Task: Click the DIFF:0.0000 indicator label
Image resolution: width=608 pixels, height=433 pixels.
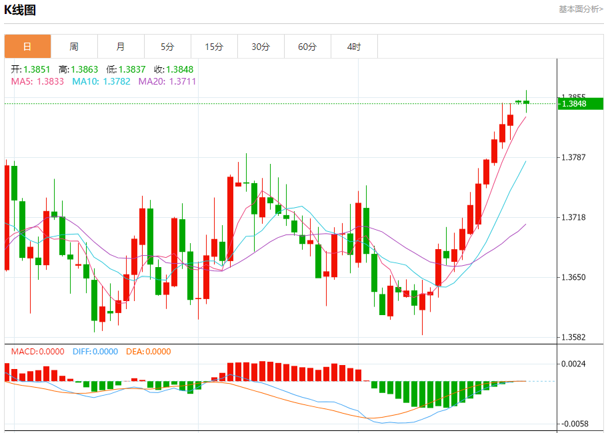Action: click(x=95, y=351)
